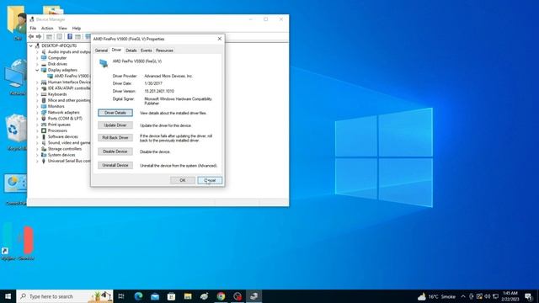Screen dimensions: 539x303
Task: Collapse the Display adapters category
Action: point(37,70)
